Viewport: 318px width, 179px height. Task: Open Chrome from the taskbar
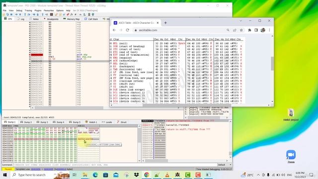[147, 175]
